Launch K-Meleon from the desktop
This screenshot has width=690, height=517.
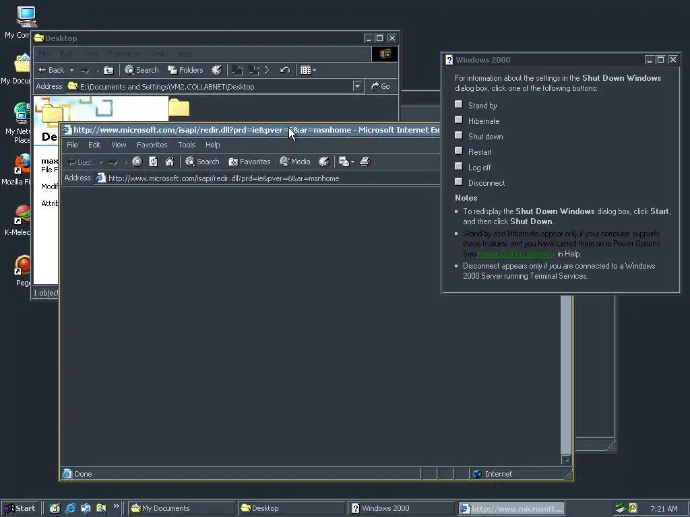click(22, 215)
